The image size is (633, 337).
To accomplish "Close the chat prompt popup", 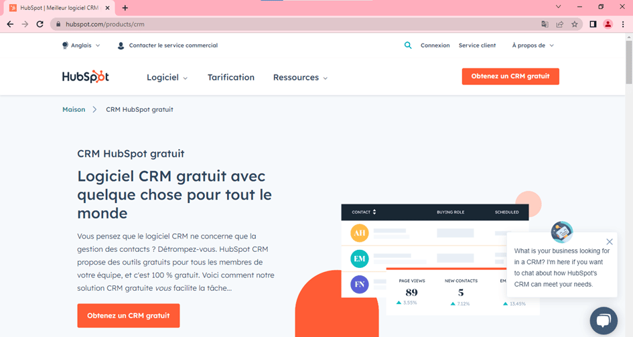I will [609, 242].
